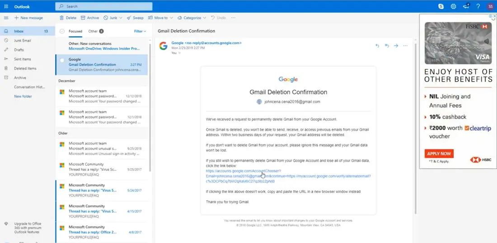Open the What's new megaphone icon
497x243 pixels.
[x=466, y=6]
